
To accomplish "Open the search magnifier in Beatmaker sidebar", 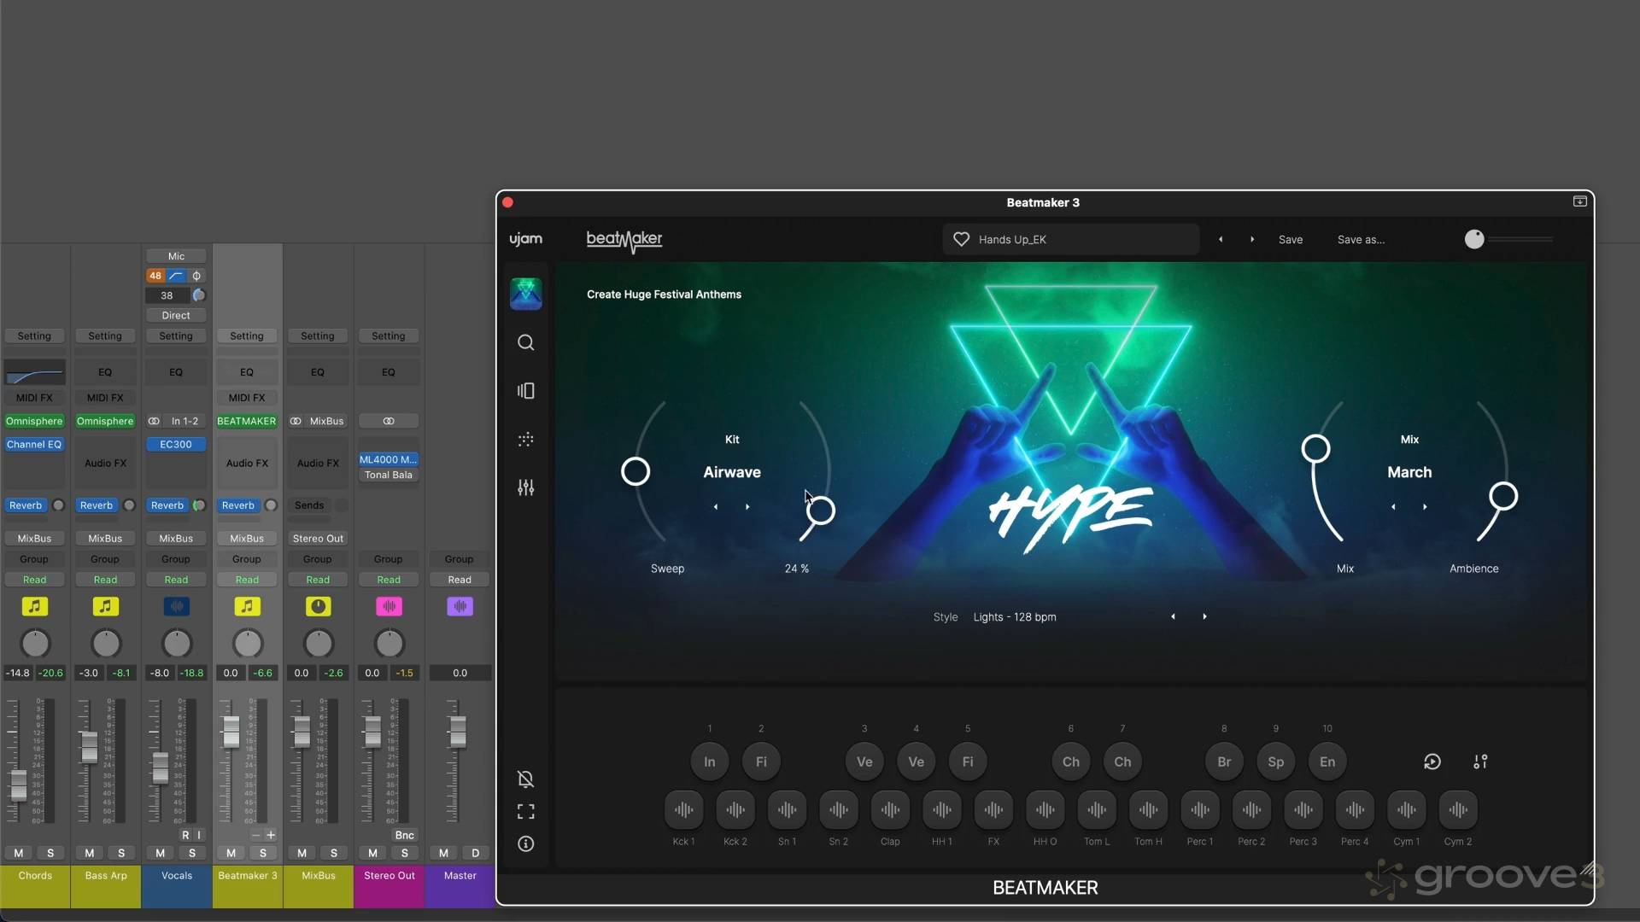I will click(526, 342).
